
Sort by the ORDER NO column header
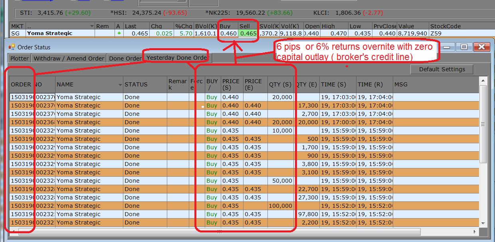[32, 84]
